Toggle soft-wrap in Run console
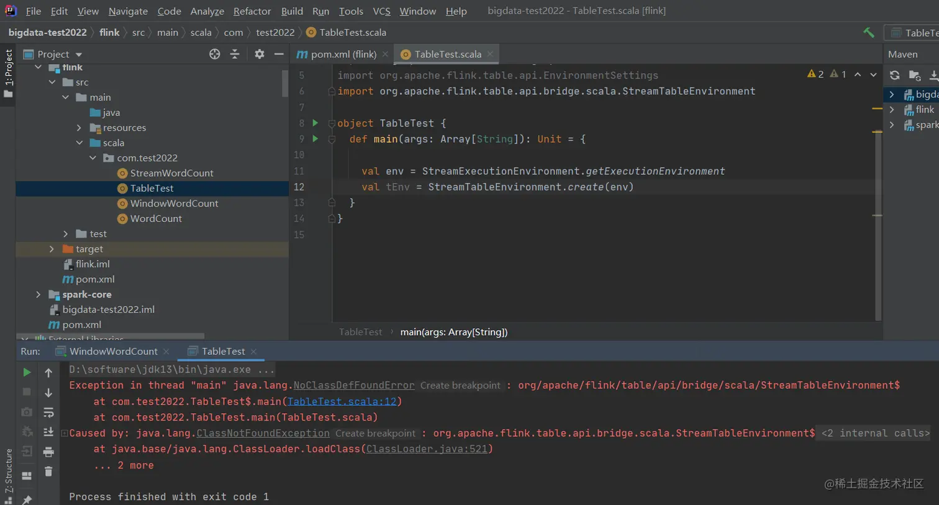The image size is (939, 505). tap(48, 412)
